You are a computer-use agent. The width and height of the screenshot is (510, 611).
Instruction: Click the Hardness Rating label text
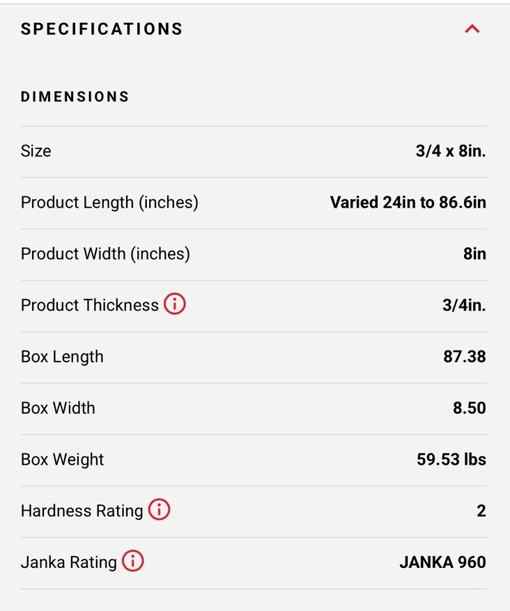pyautogui.click(x=82, y=511)
